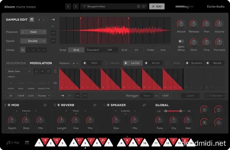Viewport: 230px width, 150px height.
Task: Select the Reverb modulation lane
Action: [215, 63]
